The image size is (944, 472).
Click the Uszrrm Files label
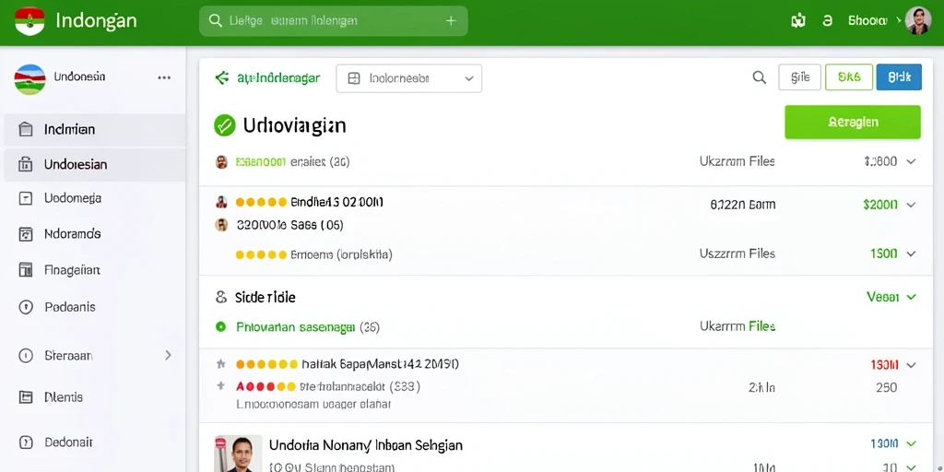(x=737, y=254)
